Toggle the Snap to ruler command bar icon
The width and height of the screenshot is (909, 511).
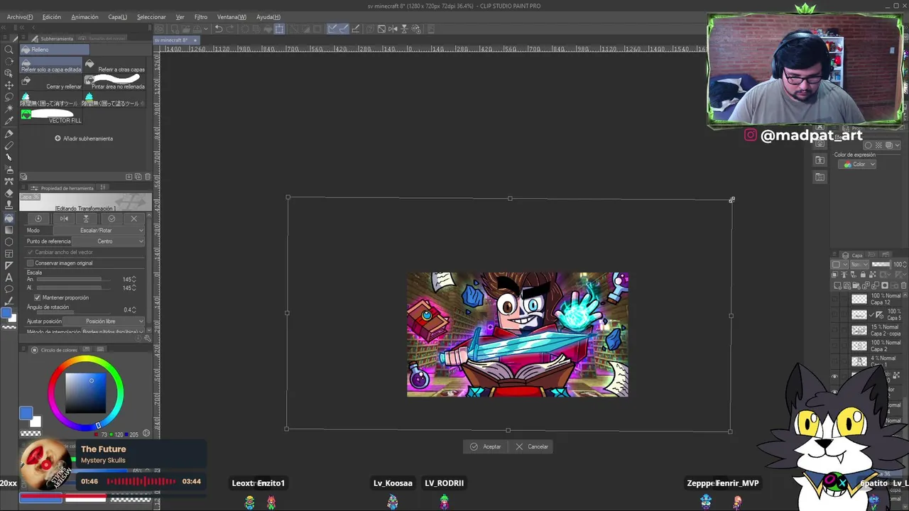(332, 29)
